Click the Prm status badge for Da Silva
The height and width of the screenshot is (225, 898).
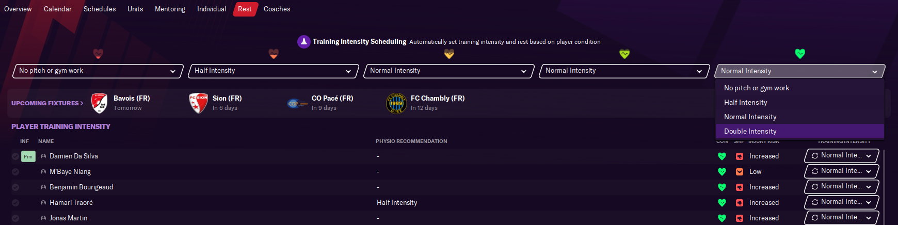(x=28, y=156)
